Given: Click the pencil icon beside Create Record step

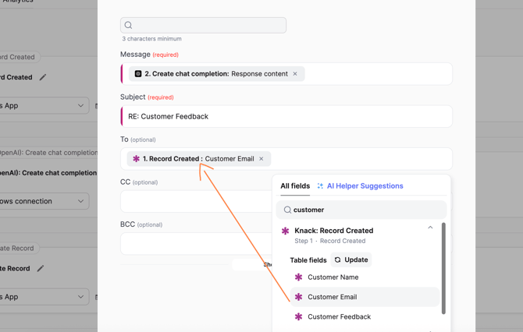Looking at the screenshot, I should coord(41,269).
